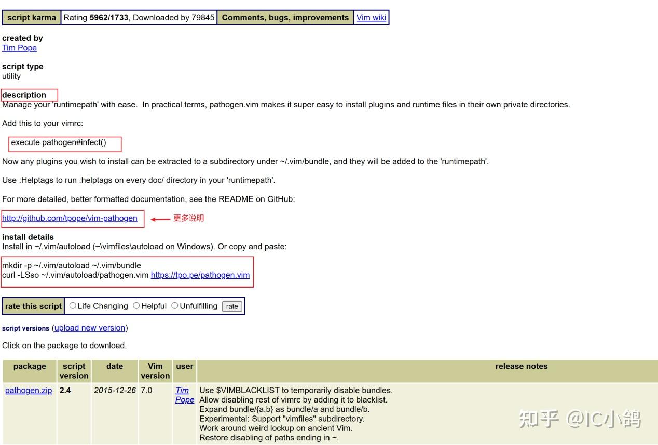
Task: Click the Use :Helptags instruction sentence
Action: 139,180
